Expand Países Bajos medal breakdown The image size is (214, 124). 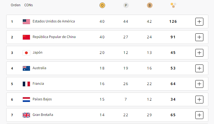click(199, 99)
